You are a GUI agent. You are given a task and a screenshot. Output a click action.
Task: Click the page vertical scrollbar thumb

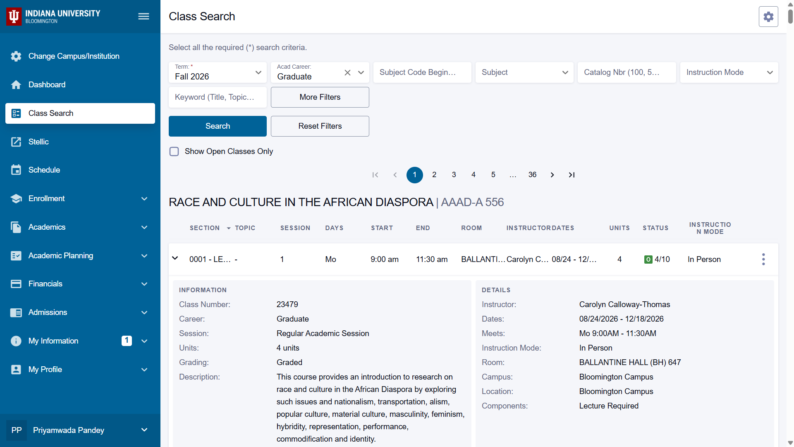point(790,16)
